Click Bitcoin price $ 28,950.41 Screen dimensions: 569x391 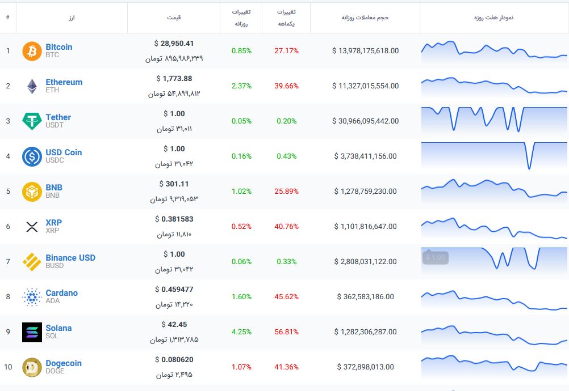click(174, 44)
